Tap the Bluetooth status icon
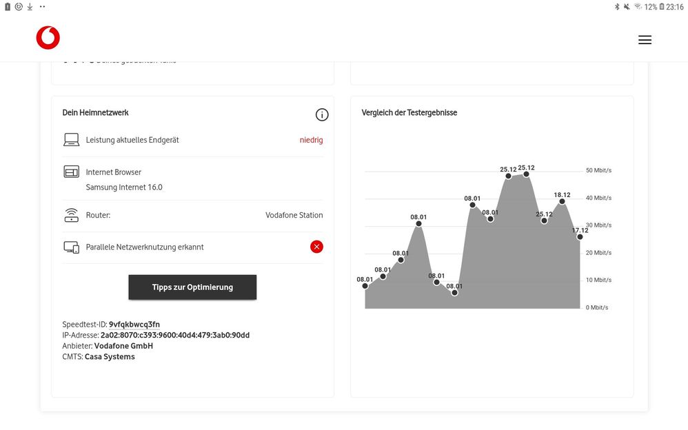 pyautogui.click(x=617, y=6)
